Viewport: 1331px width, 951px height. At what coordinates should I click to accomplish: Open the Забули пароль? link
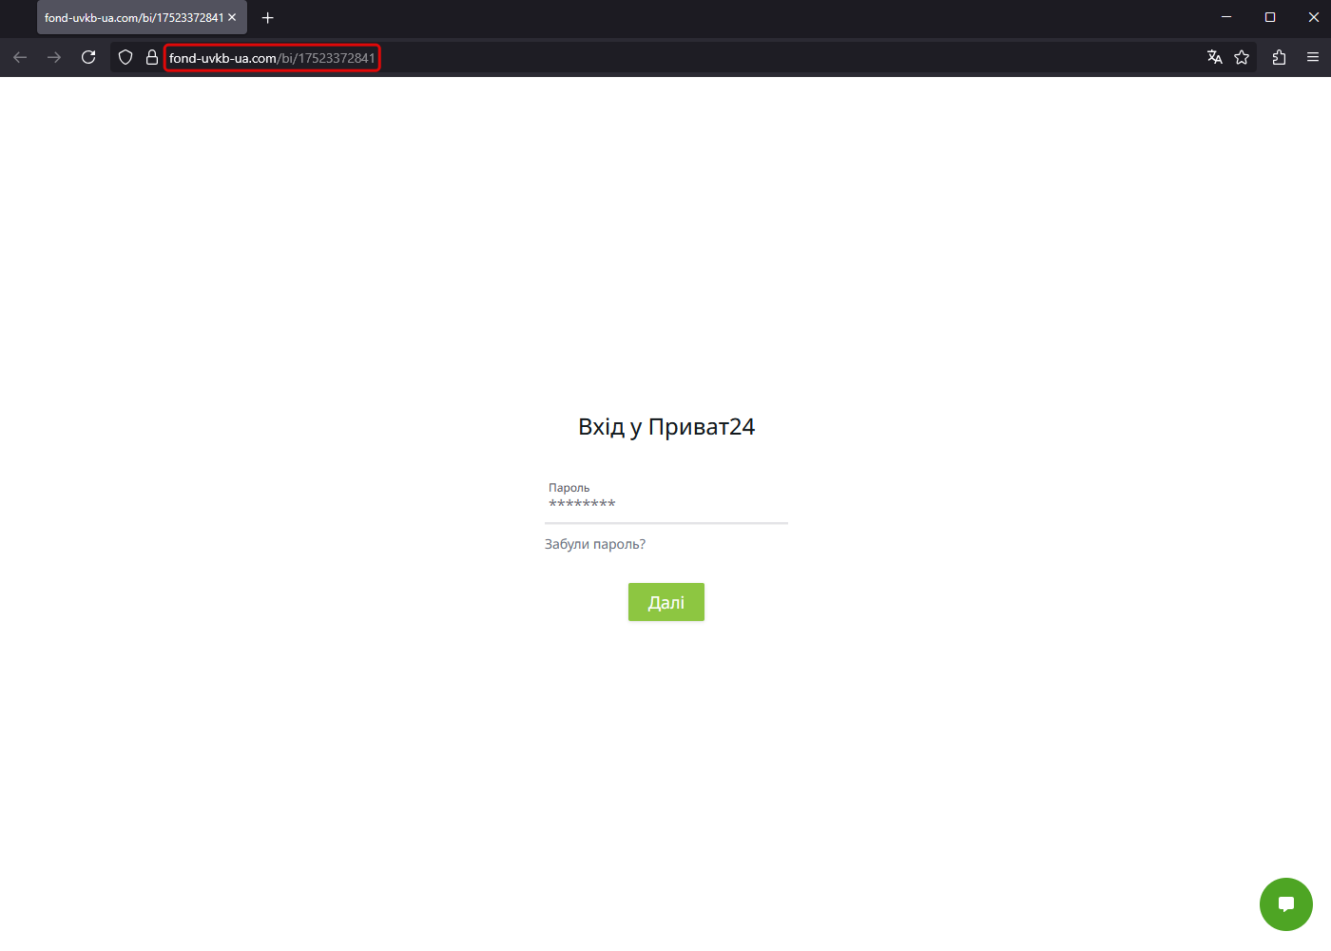pyautogui.click(x=595, y=545)
